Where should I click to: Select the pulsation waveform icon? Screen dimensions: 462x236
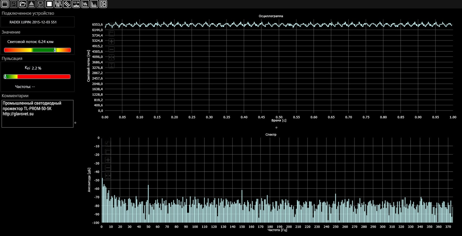pos(58,4)
